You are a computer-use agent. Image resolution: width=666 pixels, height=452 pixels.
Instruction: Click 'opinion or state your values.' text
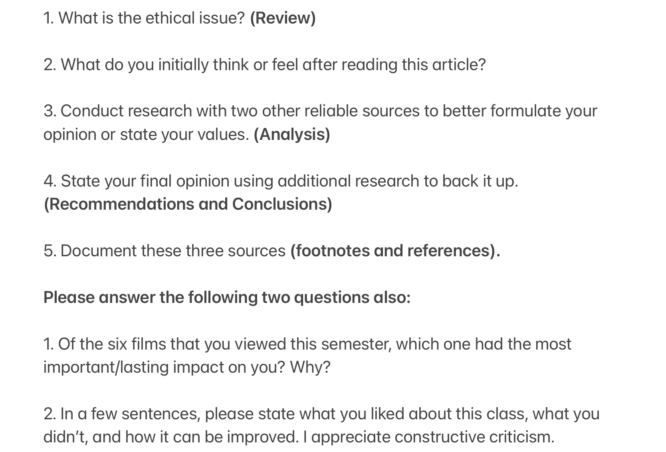pos(146,134)
